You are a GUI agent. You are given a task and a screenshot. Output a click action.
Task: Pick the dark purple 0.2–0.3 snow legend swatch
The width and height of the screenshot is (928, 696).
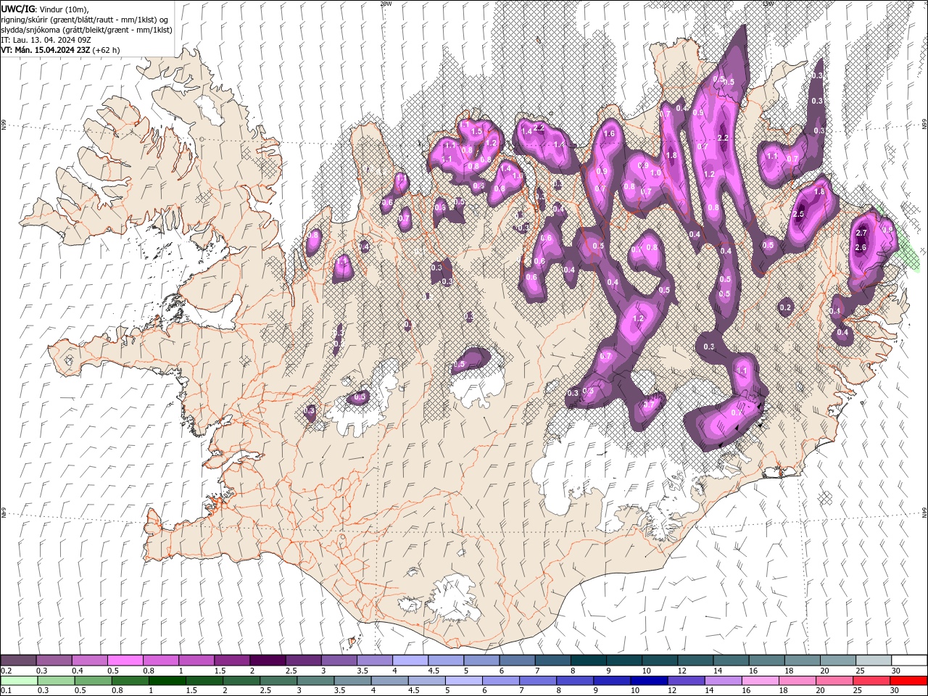point(18,660)
